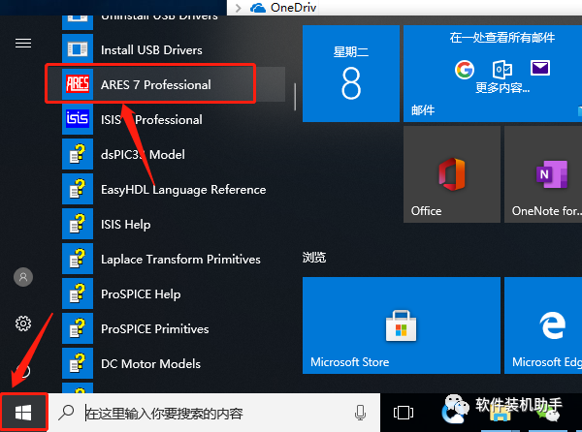The height and width of the screenshot is (432, 582).
Task: Open Outlook icon in Mail tile
Action: click(x=502, y=70)
